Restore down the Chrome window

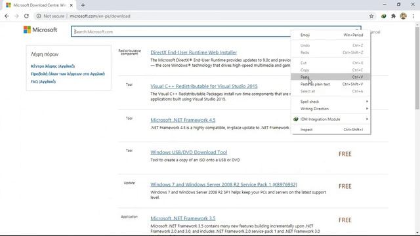pos(398,5)
